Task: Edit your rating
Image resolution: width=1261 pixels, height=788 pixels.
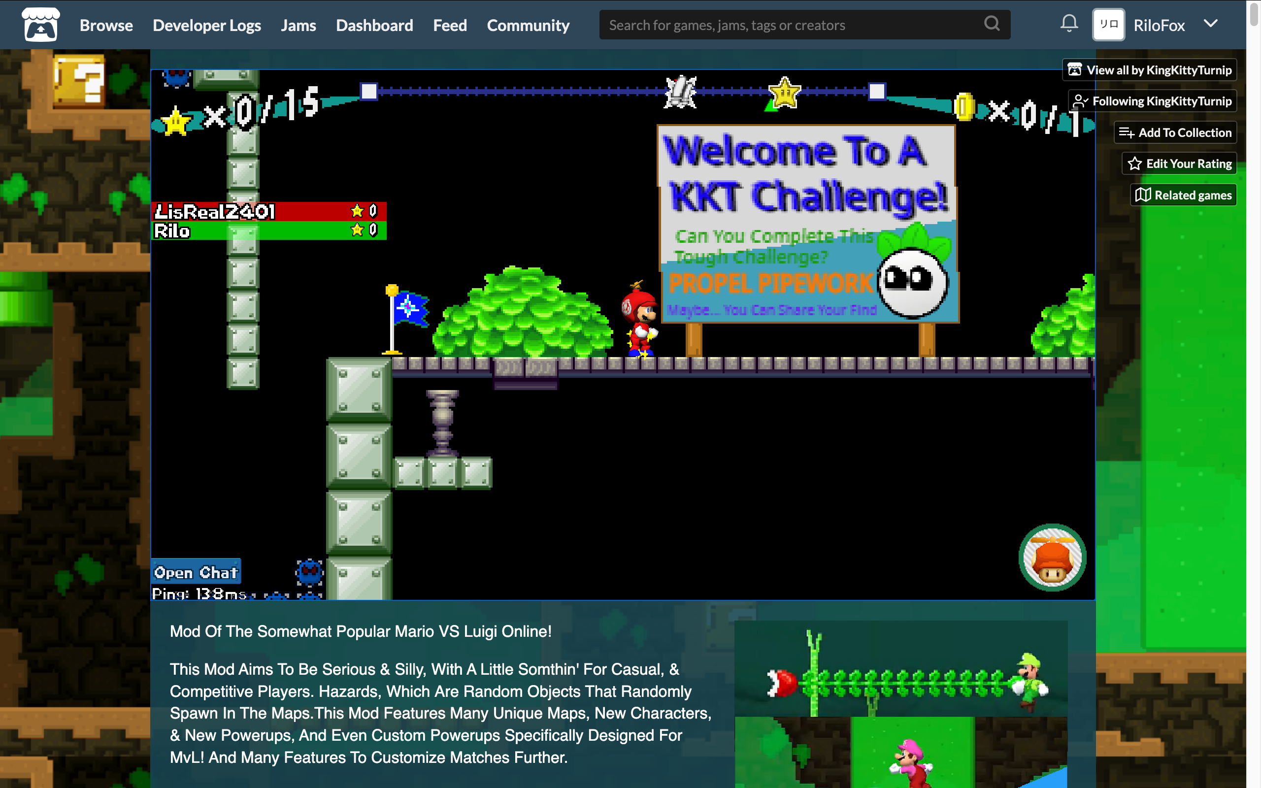Action: [1179, 164]
